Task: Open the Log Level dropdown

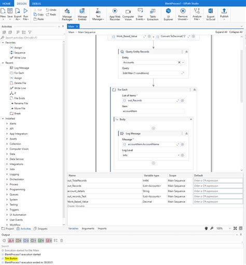Action: (179, 155)
